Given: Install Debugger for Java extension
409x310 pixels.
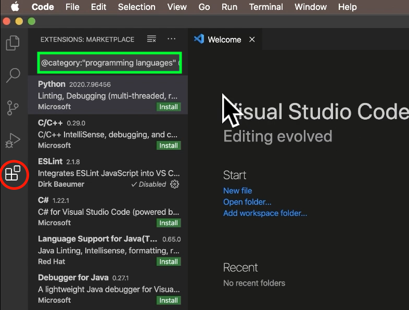Looking at the screenshot, I should (169, 300).
